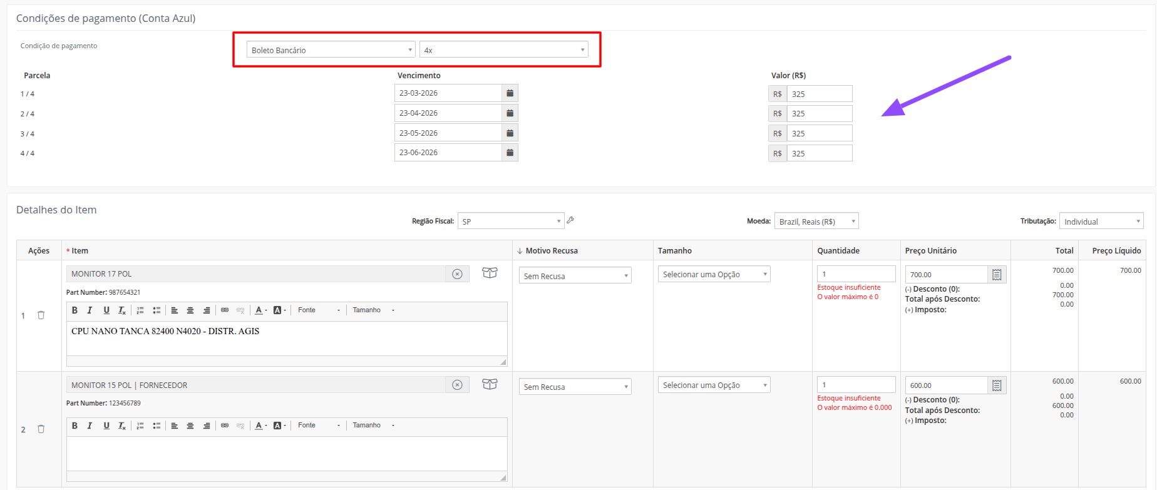This screenshot has height=490, width=1157.
Task: Expand the 4x installments dropdown
Action: pos(504,50)
